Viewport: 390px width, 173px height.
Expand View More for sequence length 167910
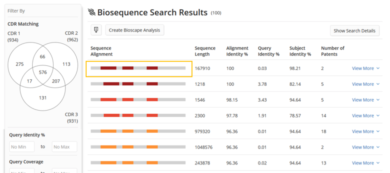pyautogui.click(x=366, y=68)
